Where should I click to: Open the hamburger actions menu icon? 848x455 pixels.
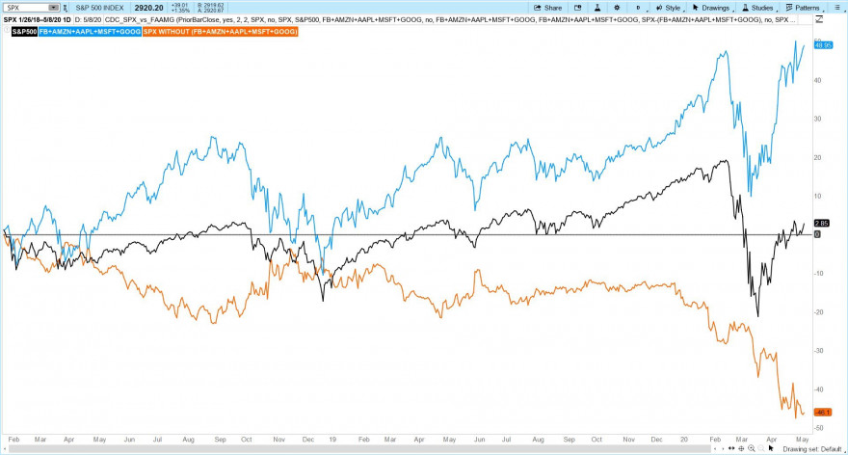tap(837, 8)
